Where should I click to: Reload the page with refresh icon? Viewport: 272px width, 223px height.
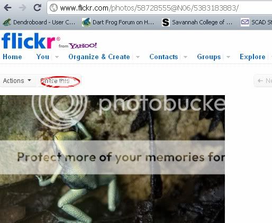click(x=38, y=7)
